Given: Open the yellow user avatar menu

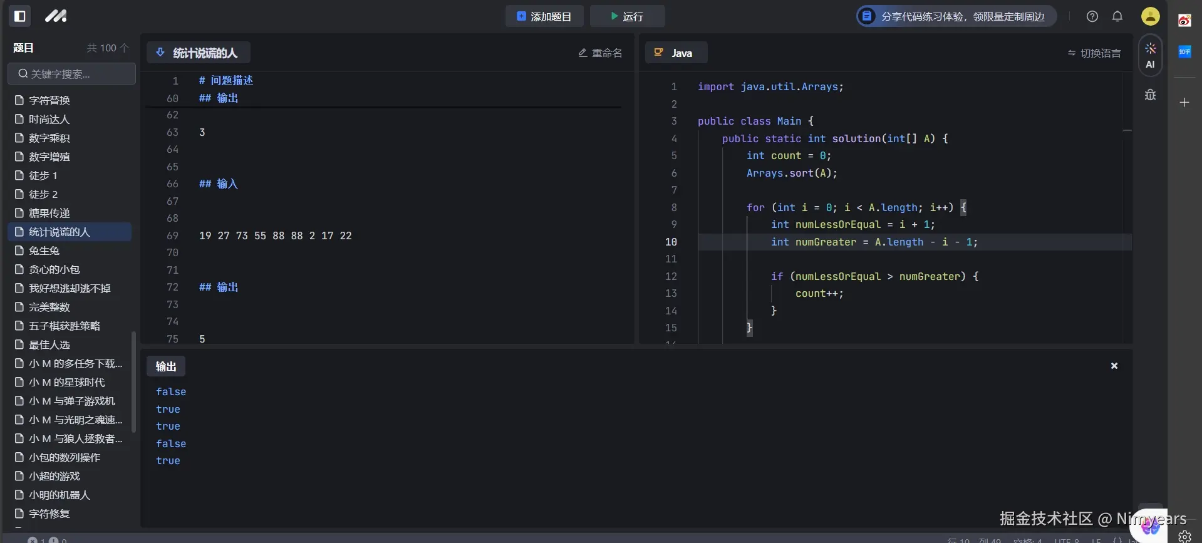Looking at the screenshot, I should (1150, 16).
